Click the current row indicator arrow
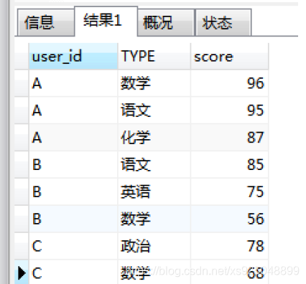 click(x=22, y=273)
